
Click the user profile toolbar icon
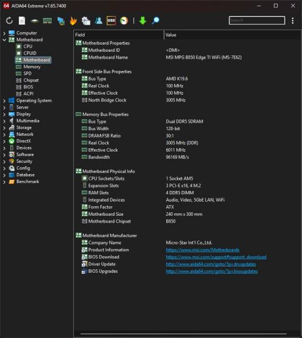point(99,21)
